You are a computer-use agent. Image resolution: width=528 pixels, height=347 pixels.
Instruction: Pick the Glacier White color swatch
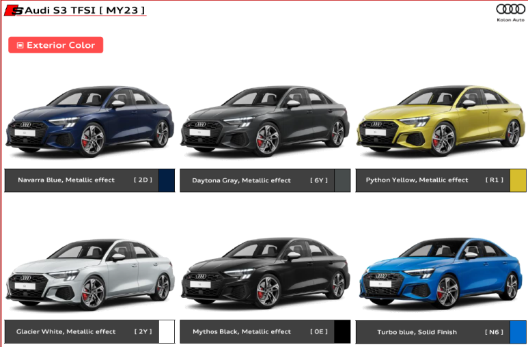[x=167, y=332]
